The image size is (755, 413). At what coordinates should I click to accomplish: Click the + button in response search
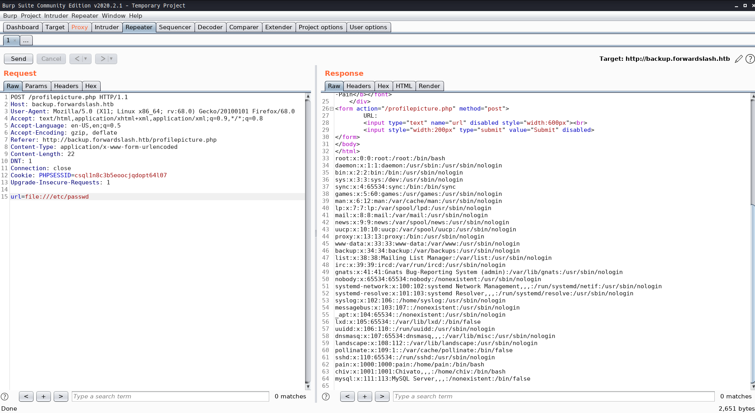click(x=365, y=396)
